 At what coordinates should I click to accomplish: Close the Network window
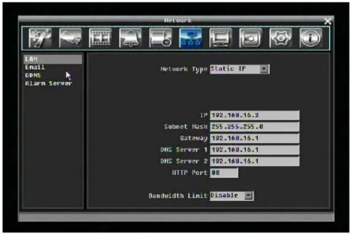click(328, 21)
